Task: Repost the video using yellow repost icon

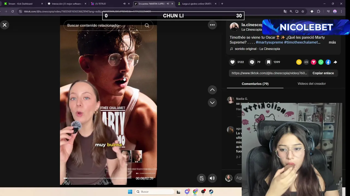Action: [299, 62]
